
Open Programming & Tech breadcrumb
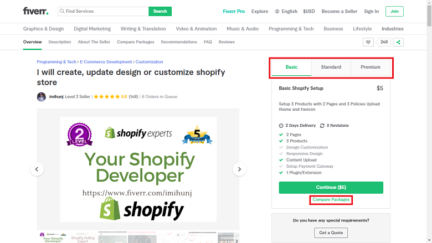[x=56, y=62]
